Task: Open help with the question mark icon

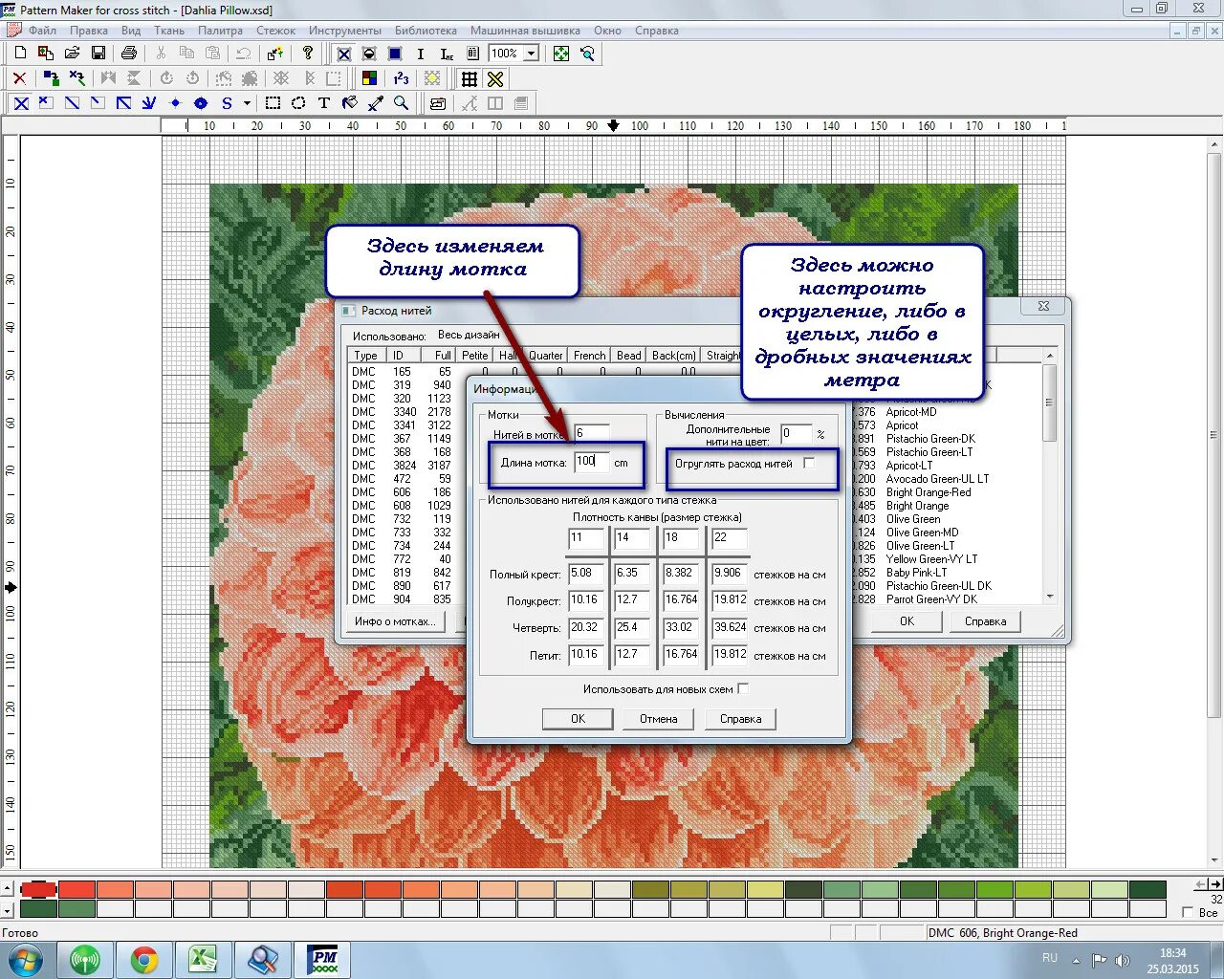Action: [x=307, y=54]
